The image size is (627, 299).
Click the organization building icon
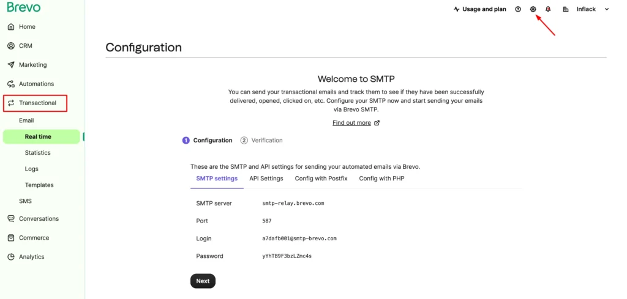tap(565, 9)
